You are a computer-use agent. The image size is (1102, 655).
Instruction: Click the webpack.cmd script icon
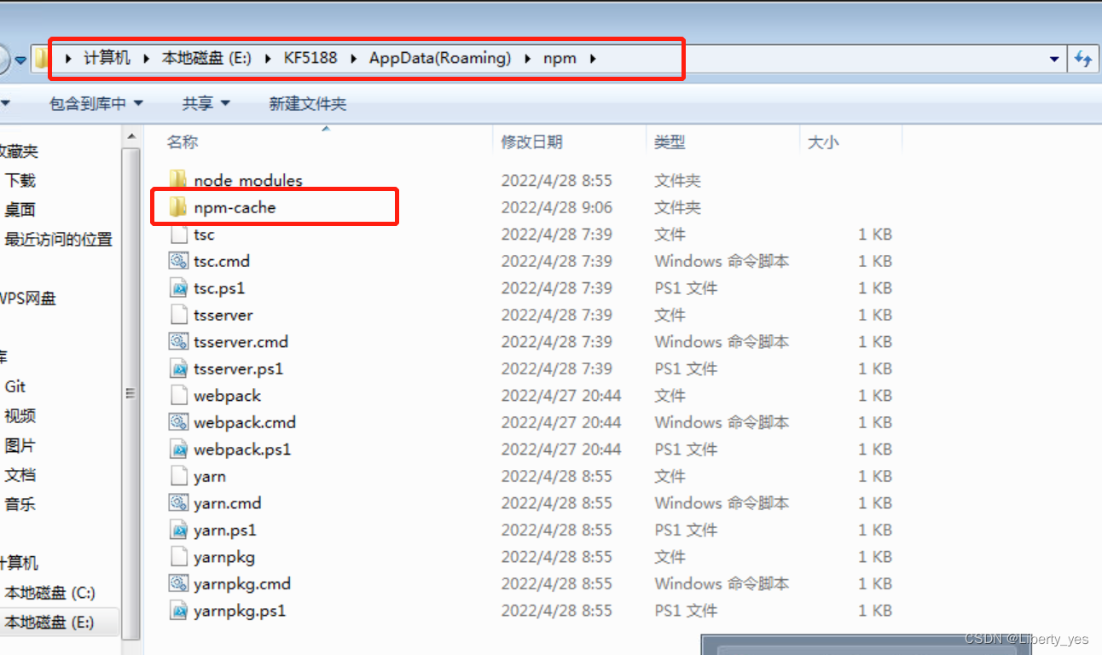pyautogui.click(x=178, y=422)
